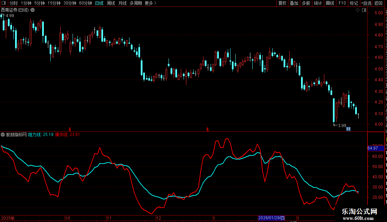Click the 操作线: 23.51 label
Viewport: 387px width, 222px height.
[x=67, y=135]
